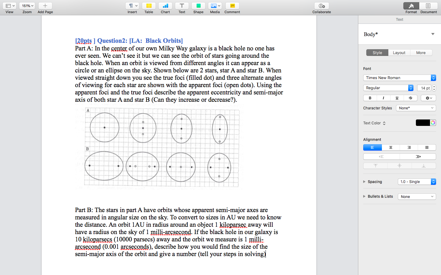
Task: Switch to the Layout tab
Action: coord(399,53)
